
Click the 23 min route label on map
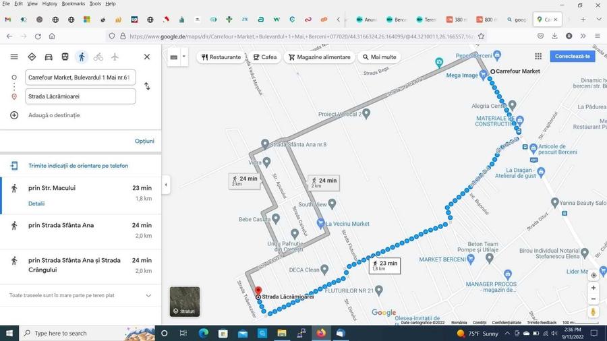point(384,266)
